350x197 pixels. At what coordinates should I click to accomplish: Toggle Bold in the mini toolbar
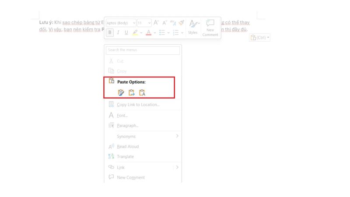coord(110,32)
